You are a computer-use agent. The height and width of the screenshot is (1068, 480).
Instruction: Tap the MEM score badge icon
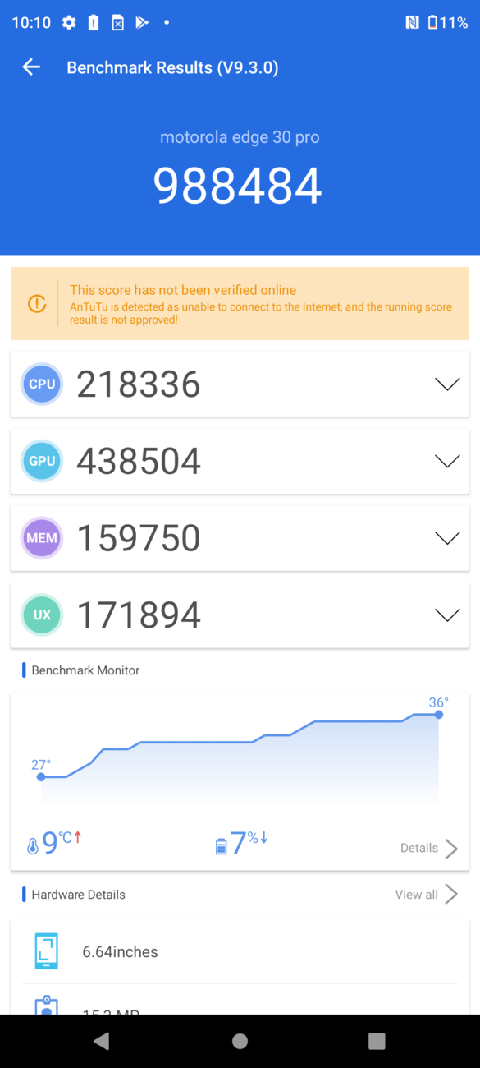pyautogui.click(x=42, y=538)
